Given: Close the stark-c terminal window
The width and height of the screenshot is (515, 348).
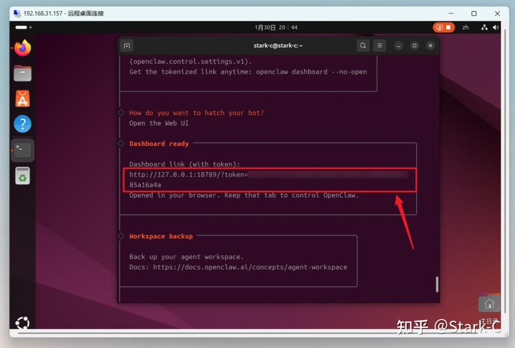Looking at the screenshot, I should pyautogui.click(x=430, y=46).
